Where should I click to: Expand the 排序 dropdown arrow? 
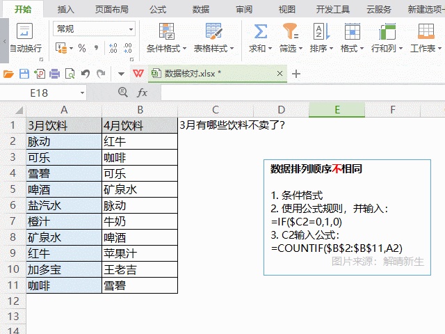coord(331,49)
